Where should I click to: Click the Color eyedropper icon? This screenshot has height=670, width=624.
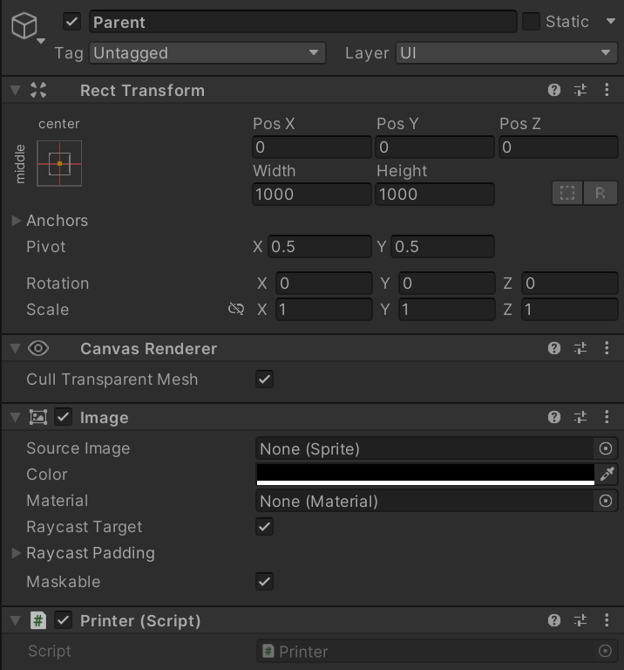pos(607,475)
